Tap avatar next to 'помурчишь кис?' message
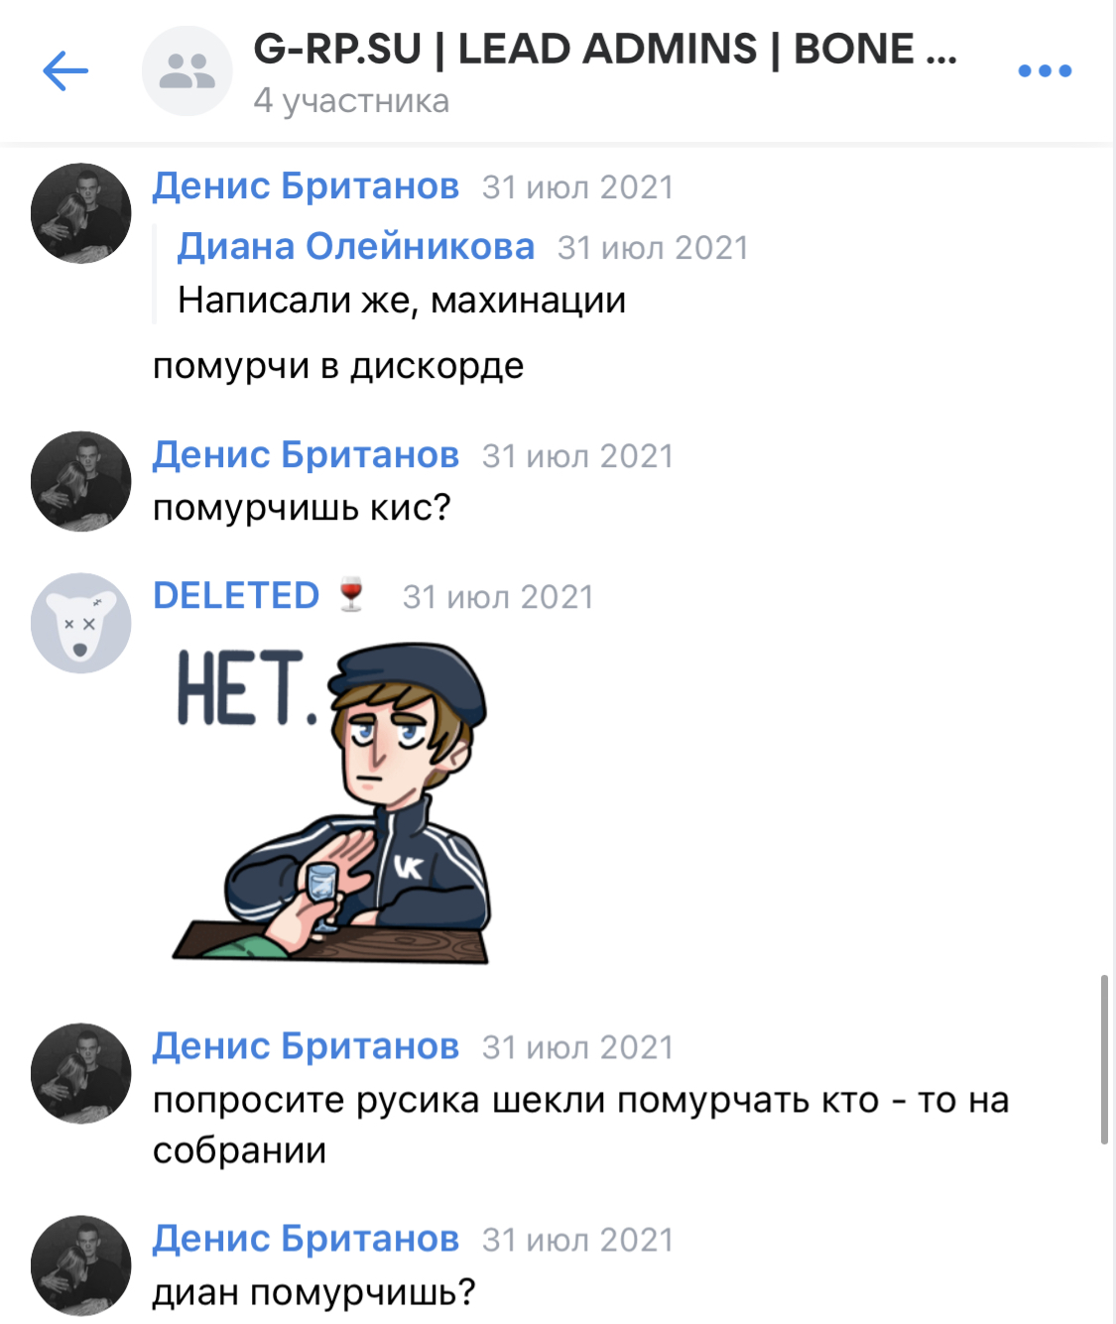The width and height of the screenshot is (1116, 1324). (81, 481)
